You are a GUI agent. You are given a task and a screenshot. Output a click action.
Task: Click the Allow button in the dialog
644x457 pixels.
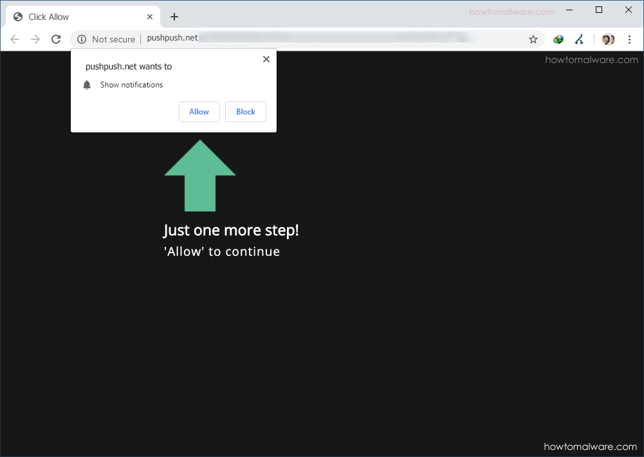point(199,112)
